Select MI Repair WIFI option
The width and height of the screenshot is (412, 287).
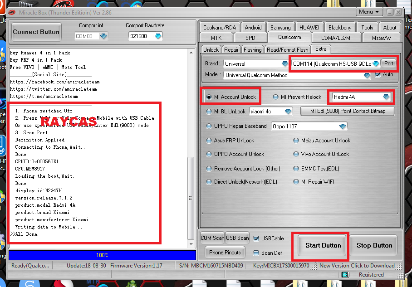click(296, 182)
